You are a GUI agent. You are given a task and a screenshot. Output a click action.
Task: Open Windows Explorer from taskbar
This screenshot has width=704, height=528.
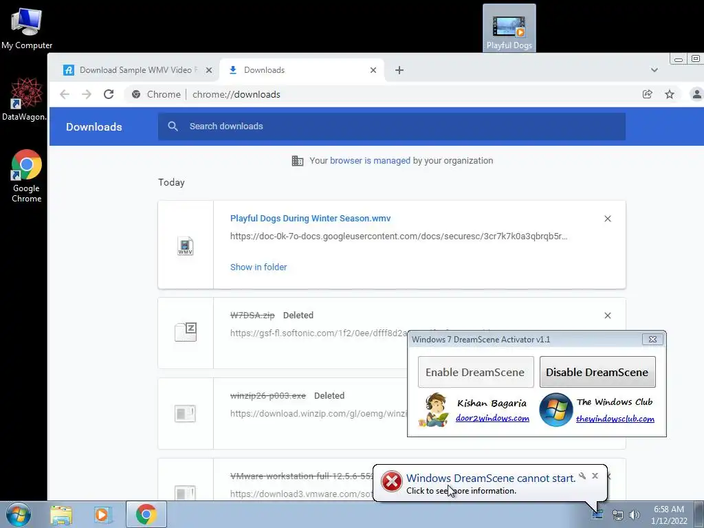click(61, 514)
